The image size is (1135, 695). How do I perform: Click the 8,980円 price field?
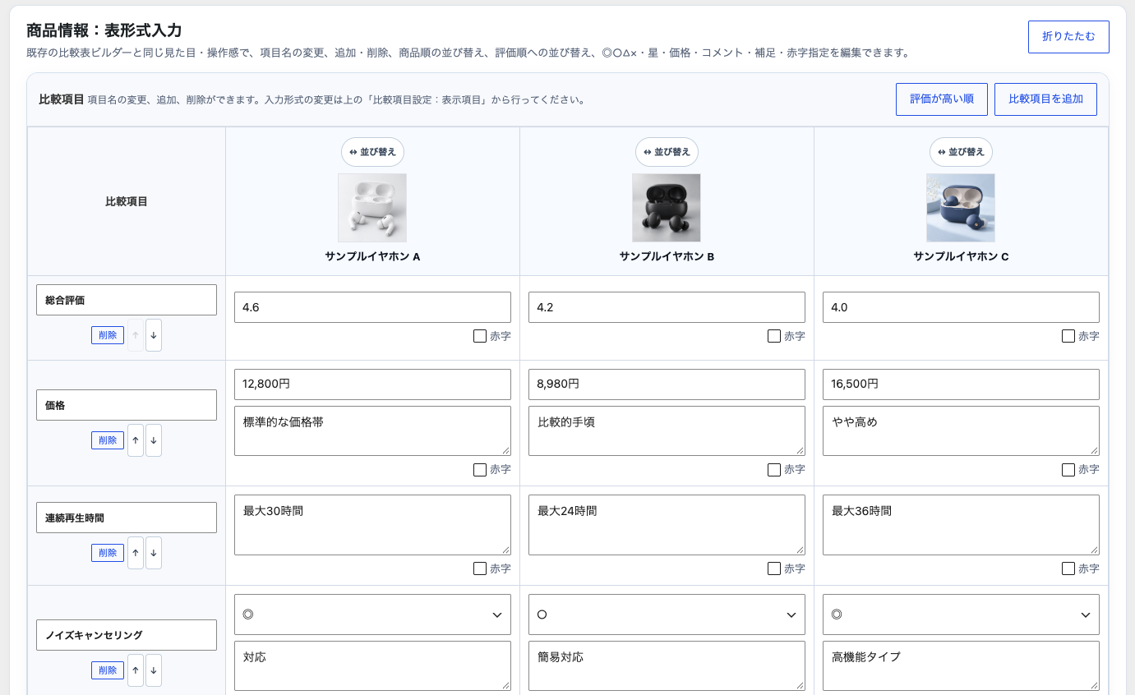(x=667, y=384)
